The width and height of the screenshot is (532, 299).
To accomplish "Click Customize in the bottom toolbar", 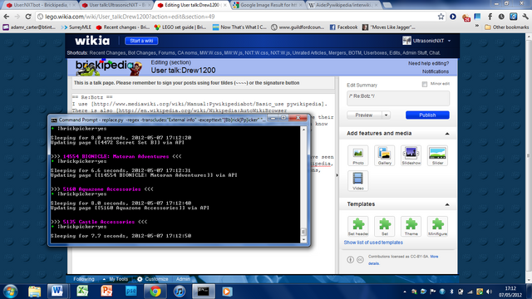I will pyautogui.click(x=153, y=279).
